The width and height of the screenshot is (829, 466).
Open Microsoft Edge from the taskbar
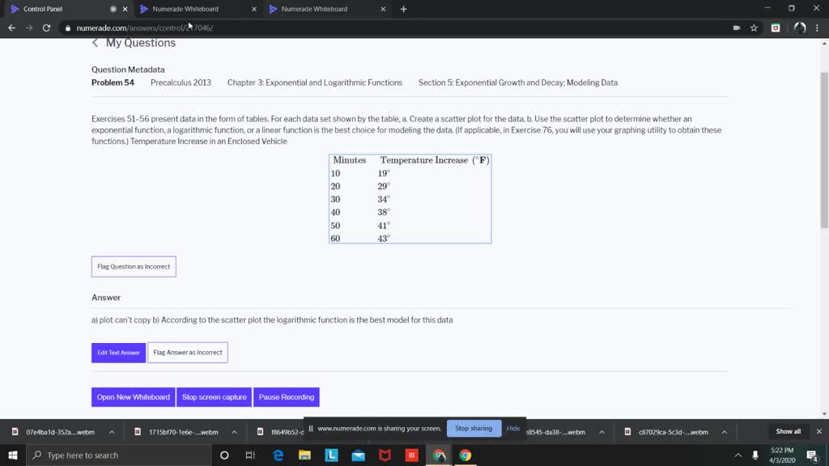(278, 455)
